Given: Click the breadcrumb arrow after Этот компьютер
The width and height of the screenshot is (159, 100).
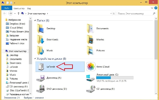Looking at the screenshot, I should tap(47, 14).
